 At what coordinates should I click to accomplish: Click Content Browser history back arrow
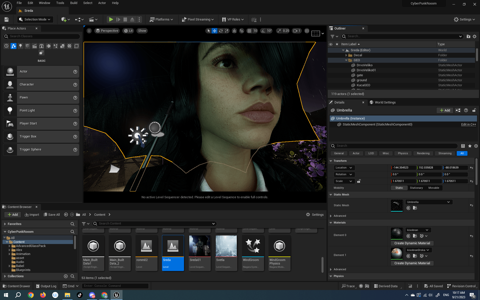66,214
